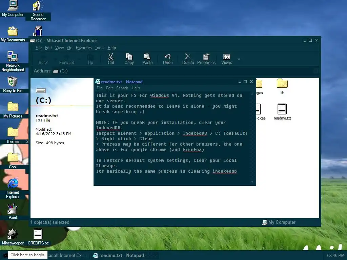
Task: Click the Delete toolbar icon in Explorer
Action: 188,59
